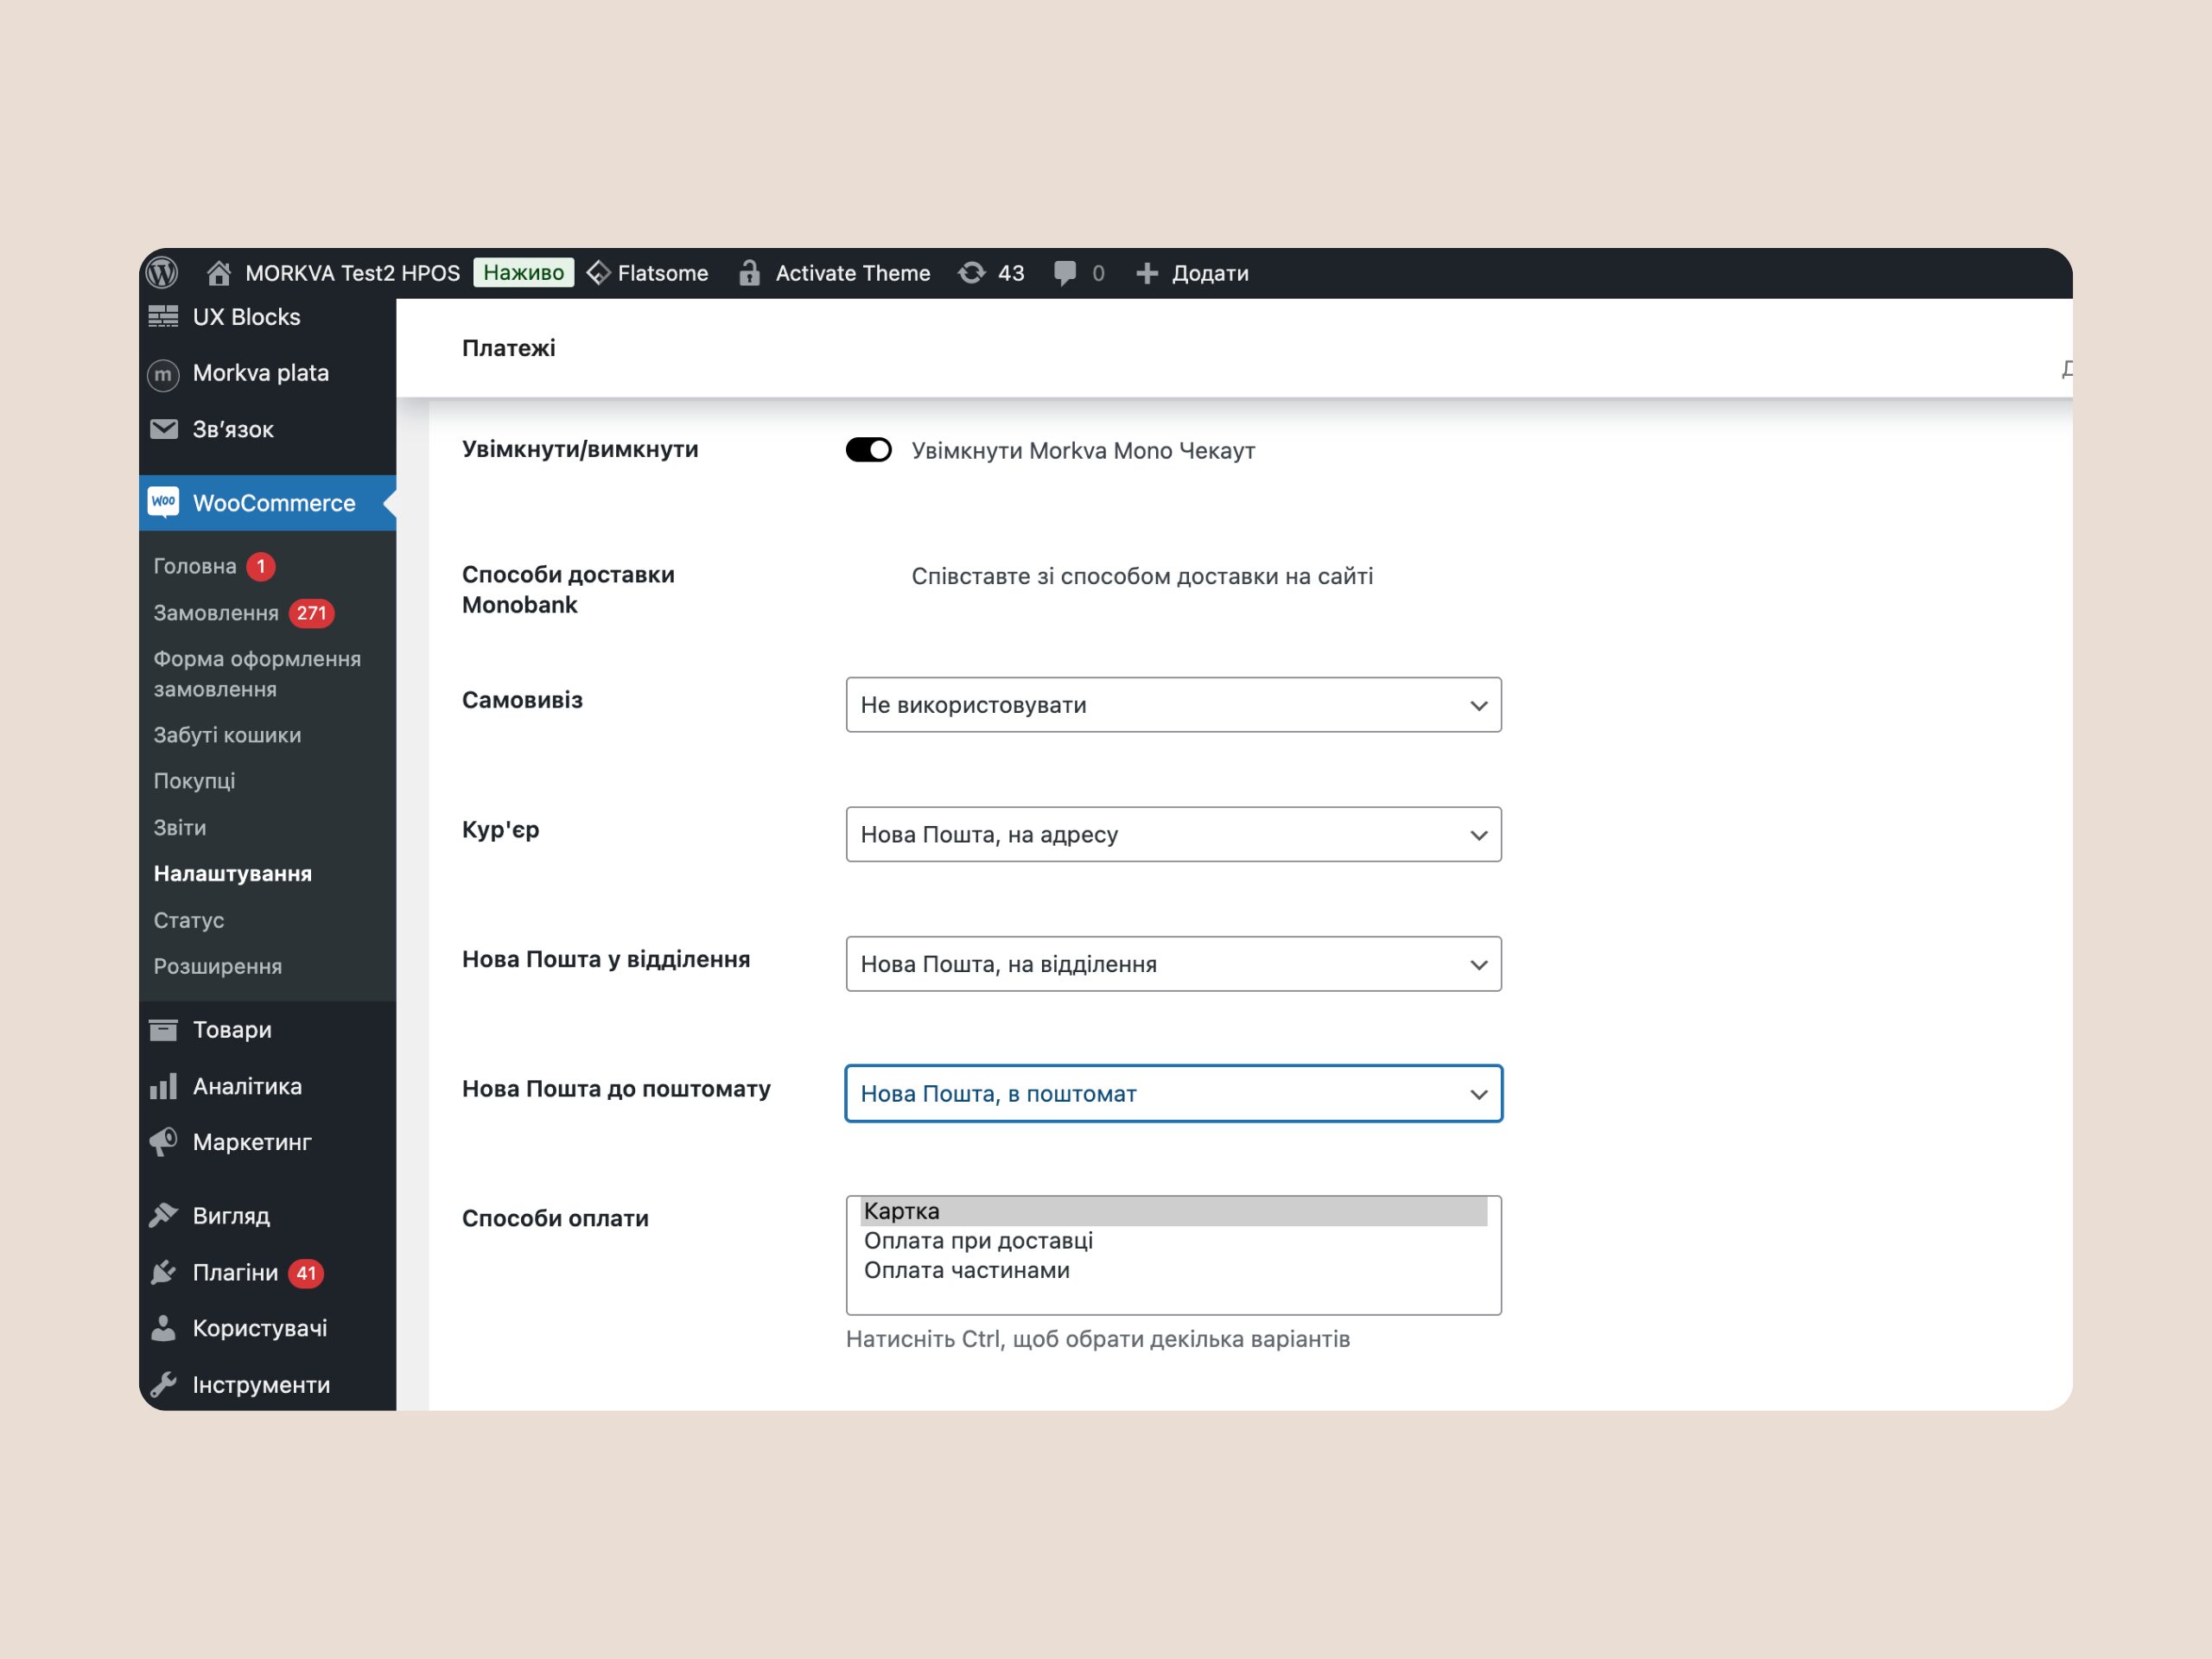The height and width of the screenshot is (1659, 2212).
Task: Open Замовлення in the WooCommerce submenu
Action: pyautogui.click(x=216, y=613)
